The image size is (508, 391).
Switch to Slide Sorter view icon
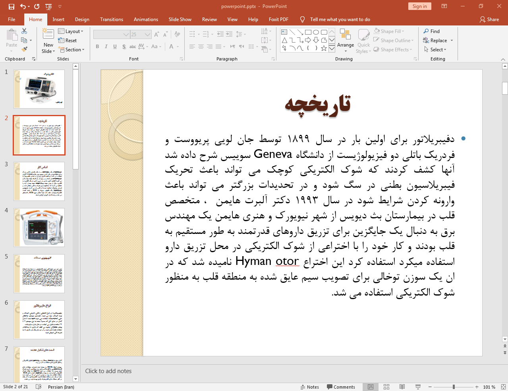[386, 387]
